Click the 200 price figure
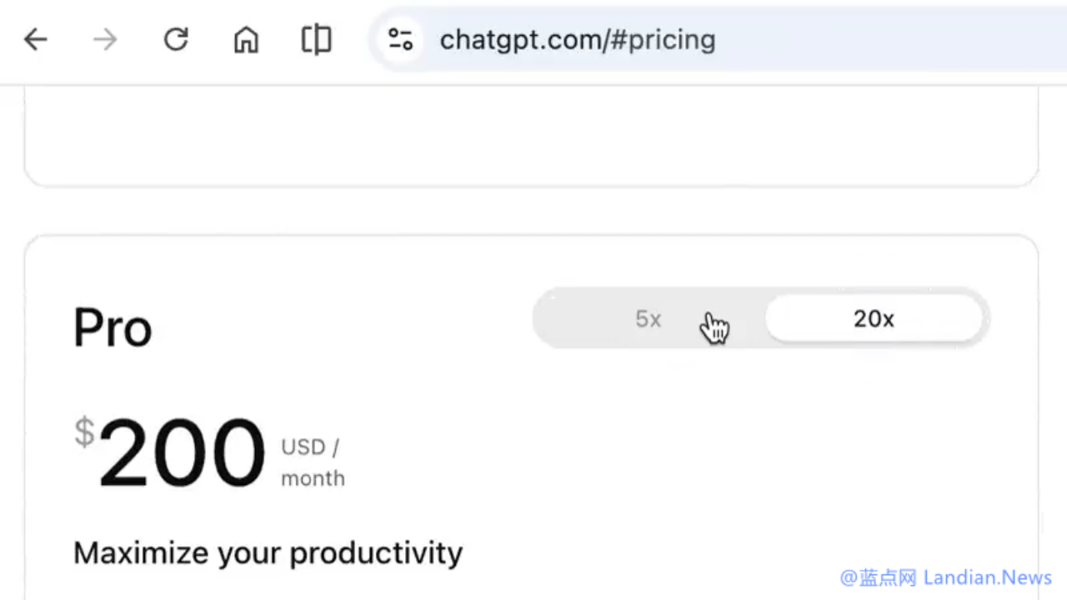The image size is (1067, 600). click(182, 454)
